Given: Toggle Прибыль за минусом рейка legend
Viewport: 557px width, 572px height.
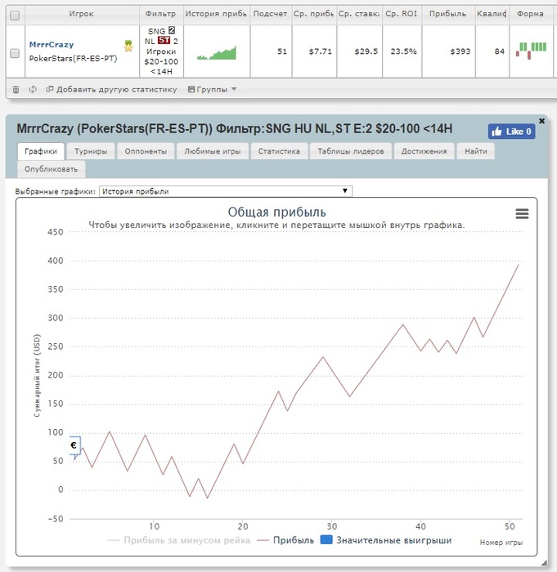Looking at the screenshot, I should point(179,540).
